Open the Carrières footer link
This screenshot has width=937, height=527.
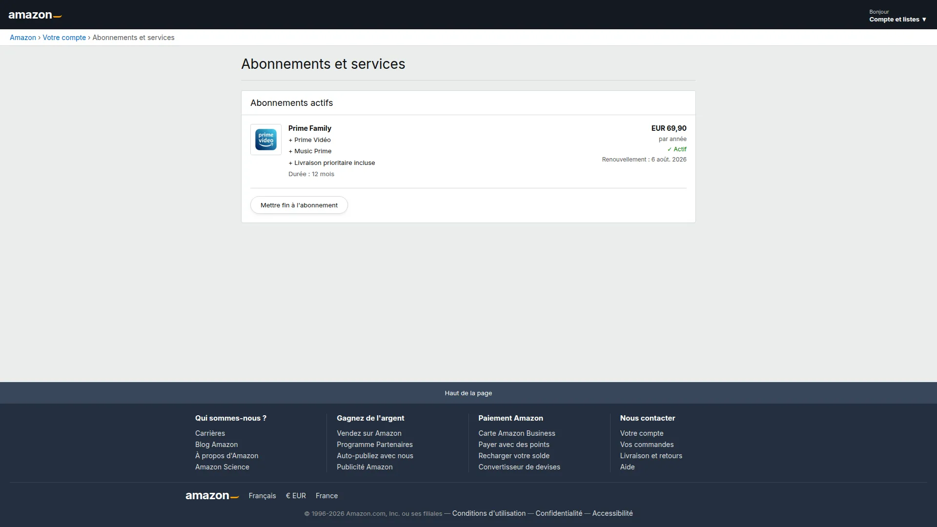click(210, 433)
